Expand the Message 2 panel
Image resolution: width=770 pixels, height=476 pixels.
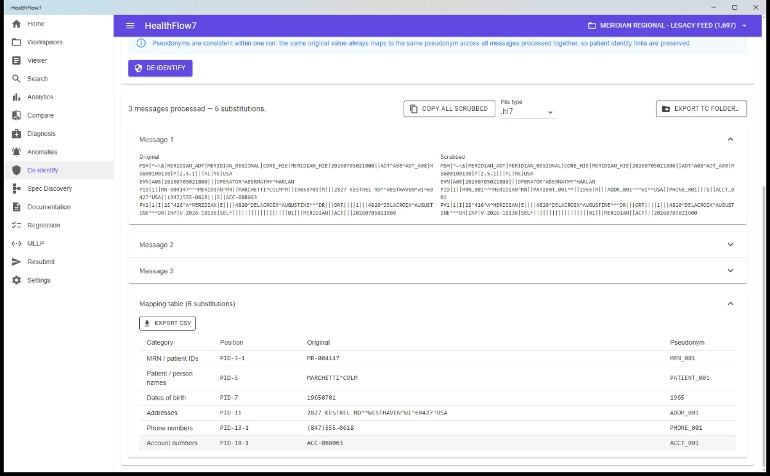coord(730,245)
